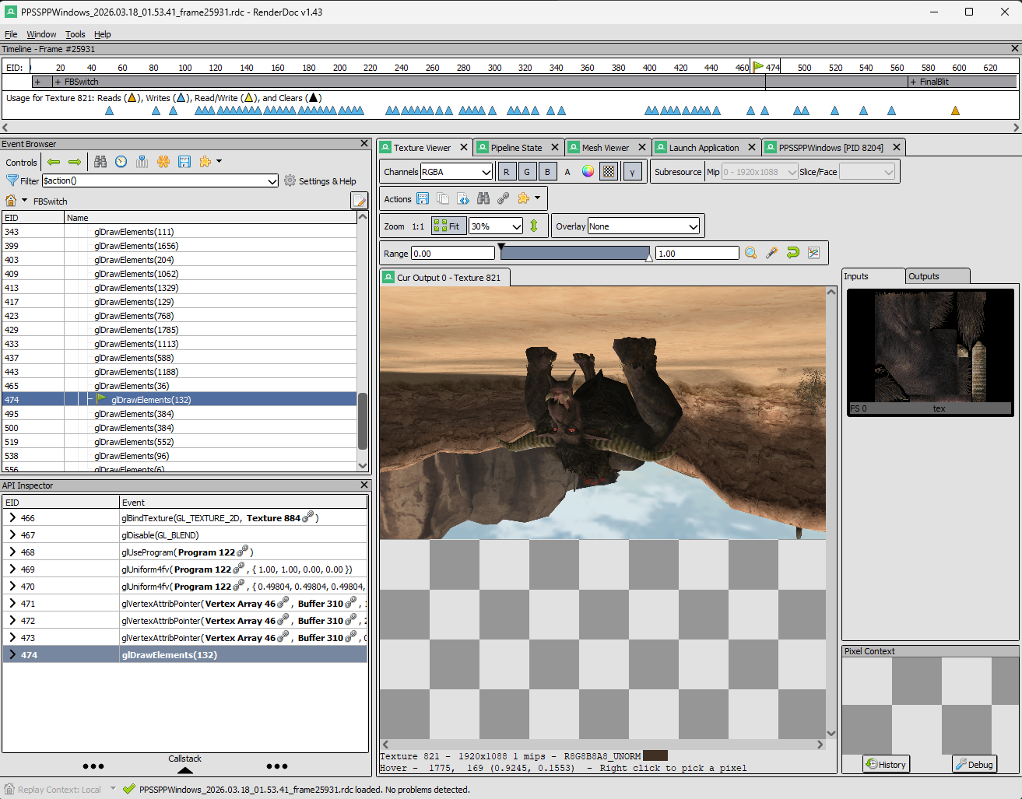Click the flip vertical green arrow icon
Image resolution: width=1022 pixels, height=799 pixels.
tap(534, 226)
